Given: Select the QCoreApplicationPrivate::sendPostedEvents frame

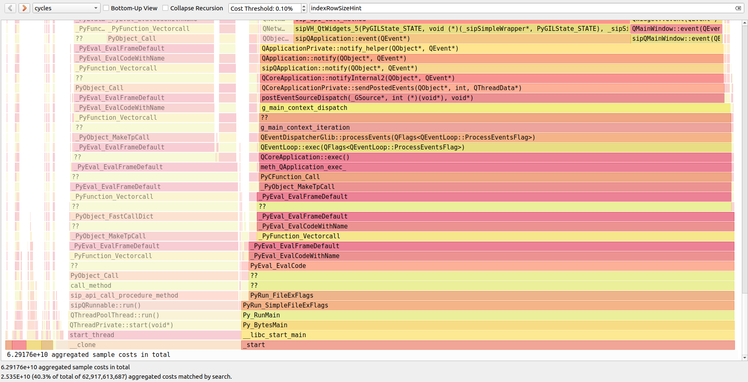Looking at the screenshot, I should [x=492, y=88].
